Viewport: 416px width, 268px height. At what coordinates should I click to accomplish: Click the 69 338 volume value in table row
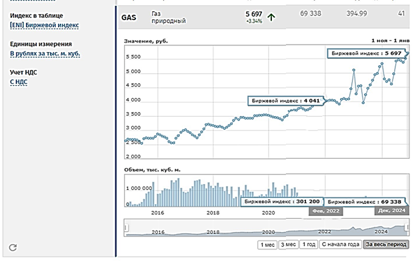[313, 13]
